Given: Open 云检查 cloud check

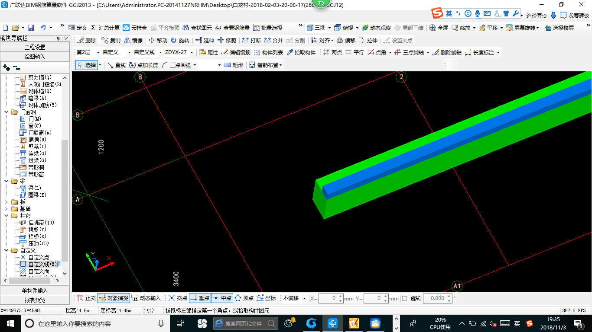Looking at the screenshot, I should pyautogui.click(x=135, y=28).
